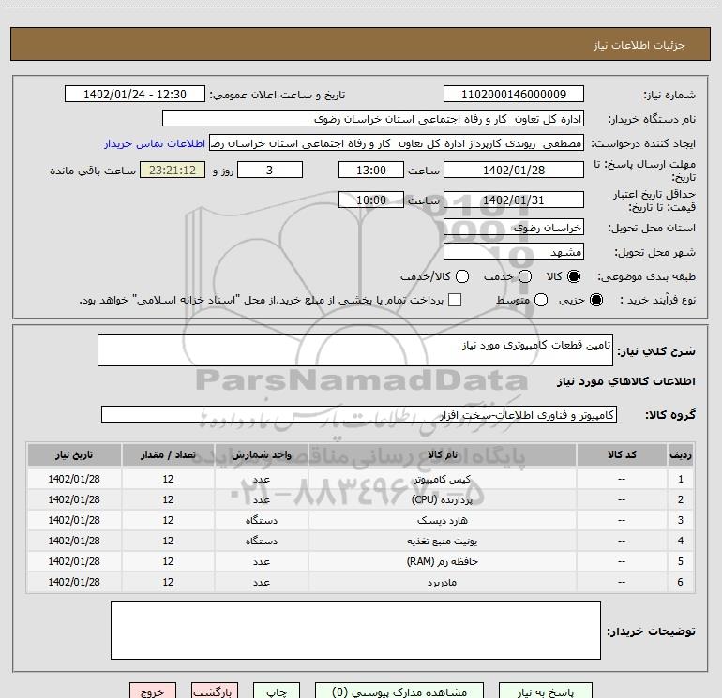722x698 pixels.
Task: Click date 1402/01/28 in پردازنده (CPU) row
Action: (x=74, y=499)
